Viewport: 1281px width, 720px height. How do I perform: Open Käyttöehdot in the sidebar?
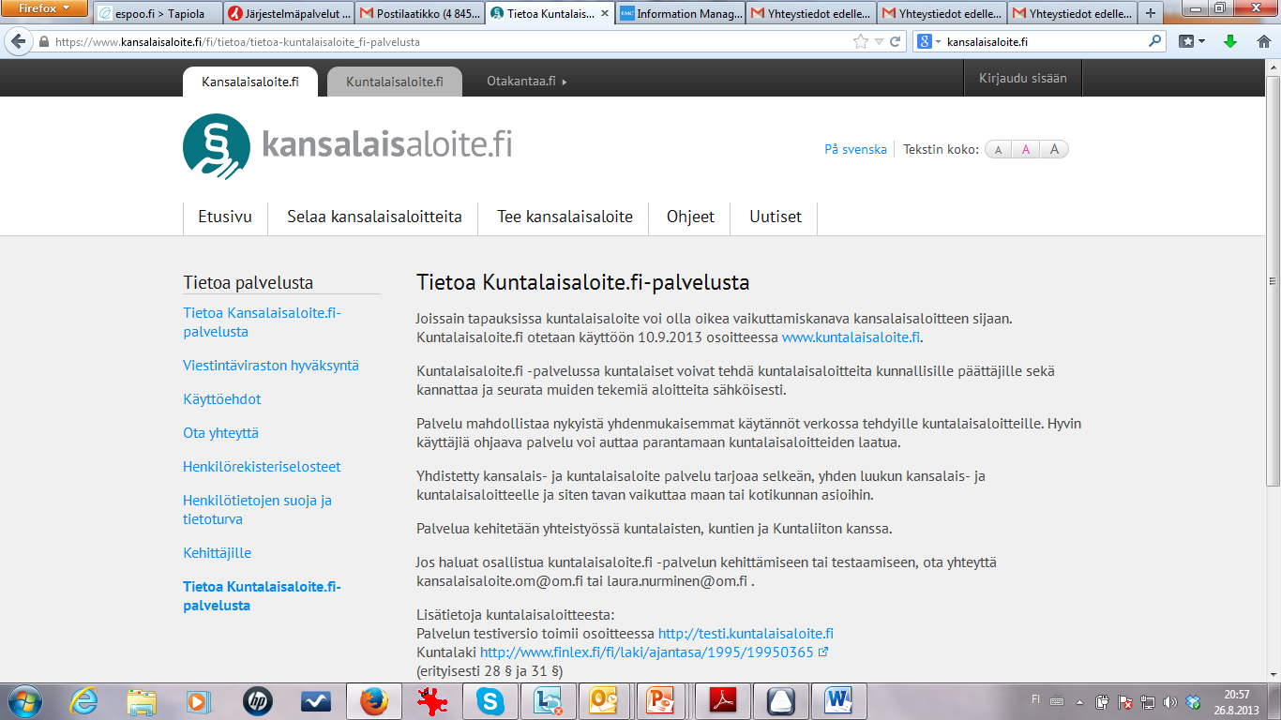(x=222, y=399)
